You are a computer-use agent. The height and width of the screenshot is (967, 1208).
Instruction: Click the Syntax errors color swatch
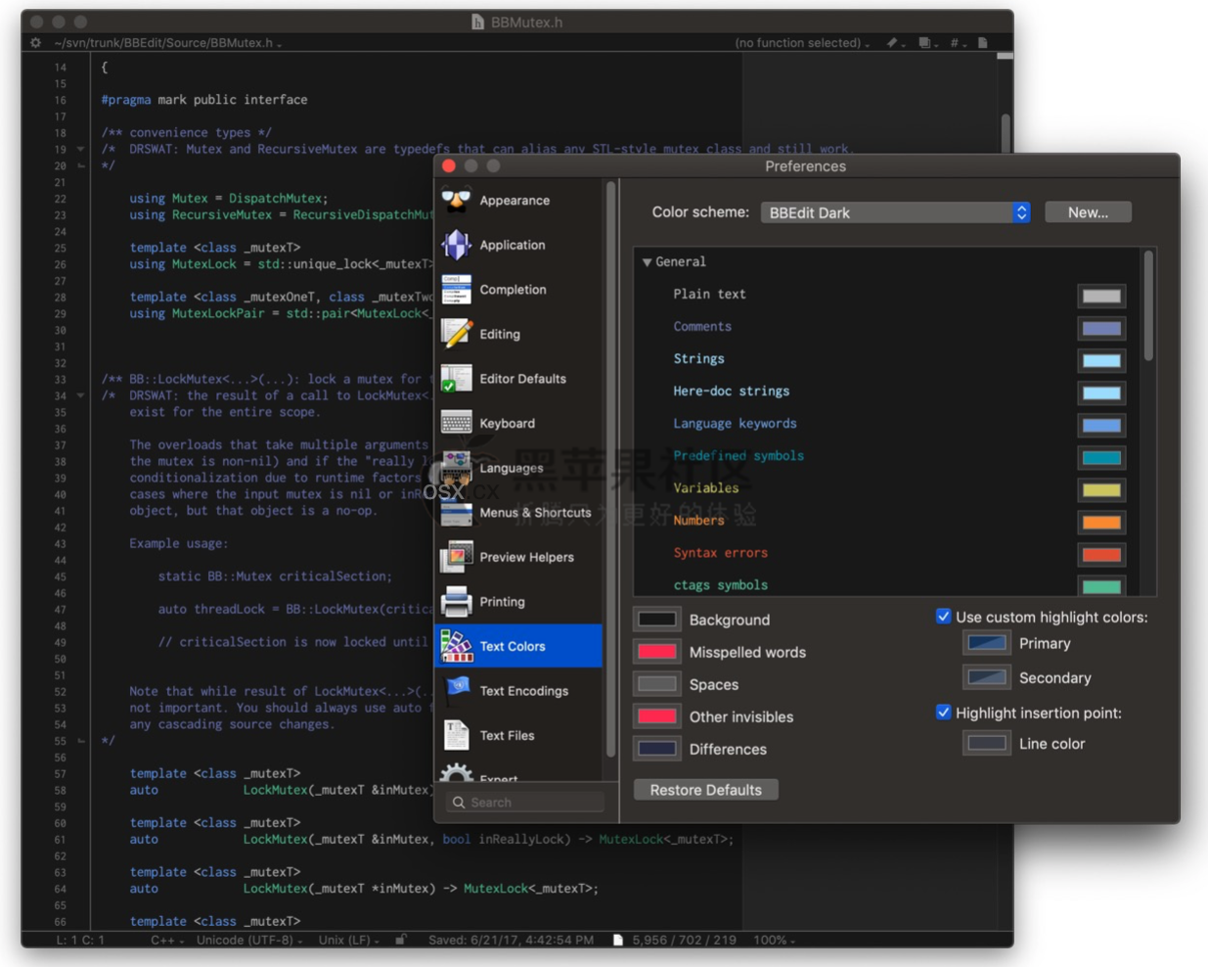1101,554
